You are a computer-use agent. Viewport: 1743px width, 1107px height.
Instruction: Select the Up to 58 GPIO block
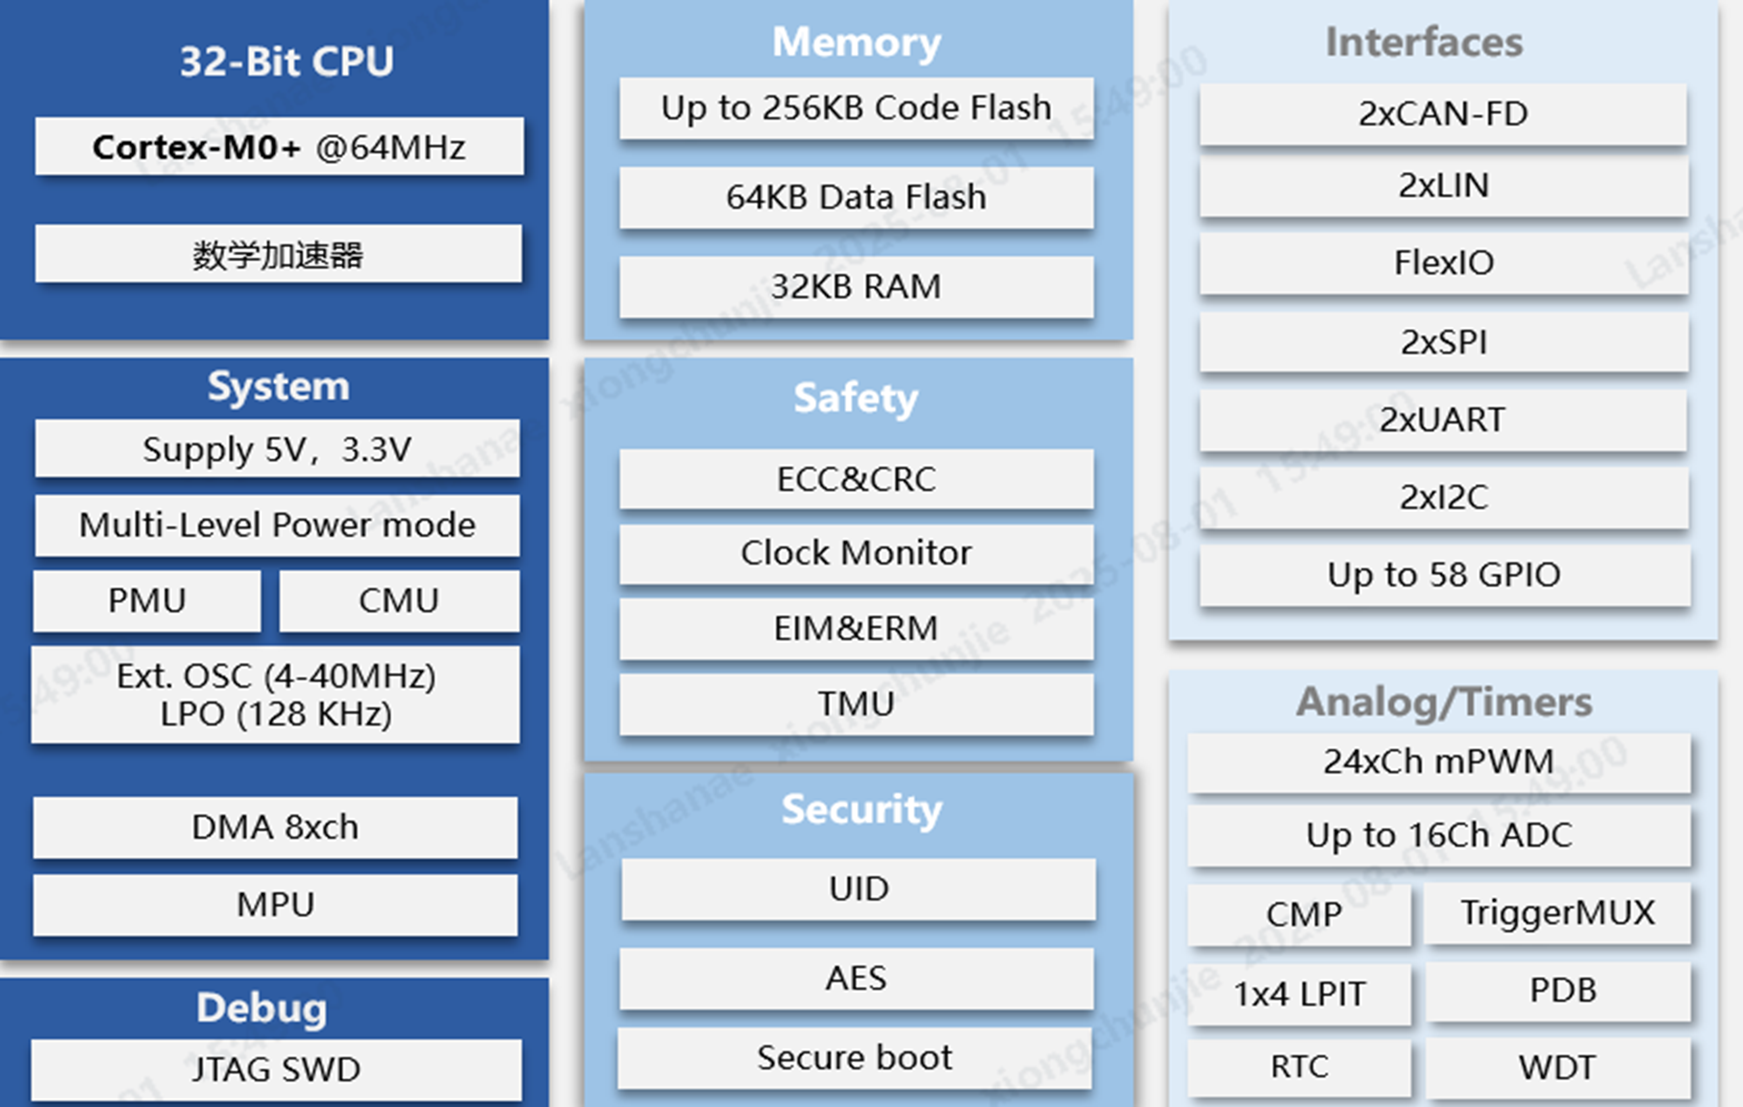pyautogui.click(x=1443, y=575)
